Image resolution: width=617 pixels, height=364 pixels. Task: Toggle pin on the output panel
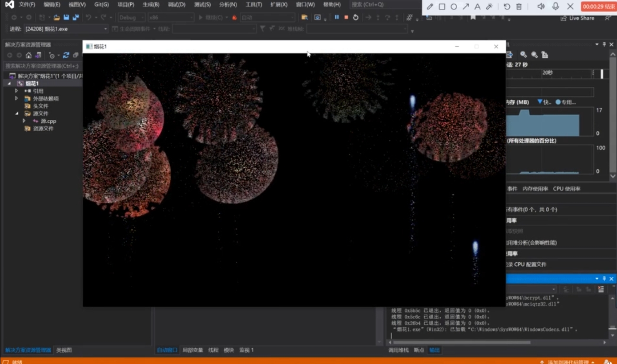click(604, 278)
